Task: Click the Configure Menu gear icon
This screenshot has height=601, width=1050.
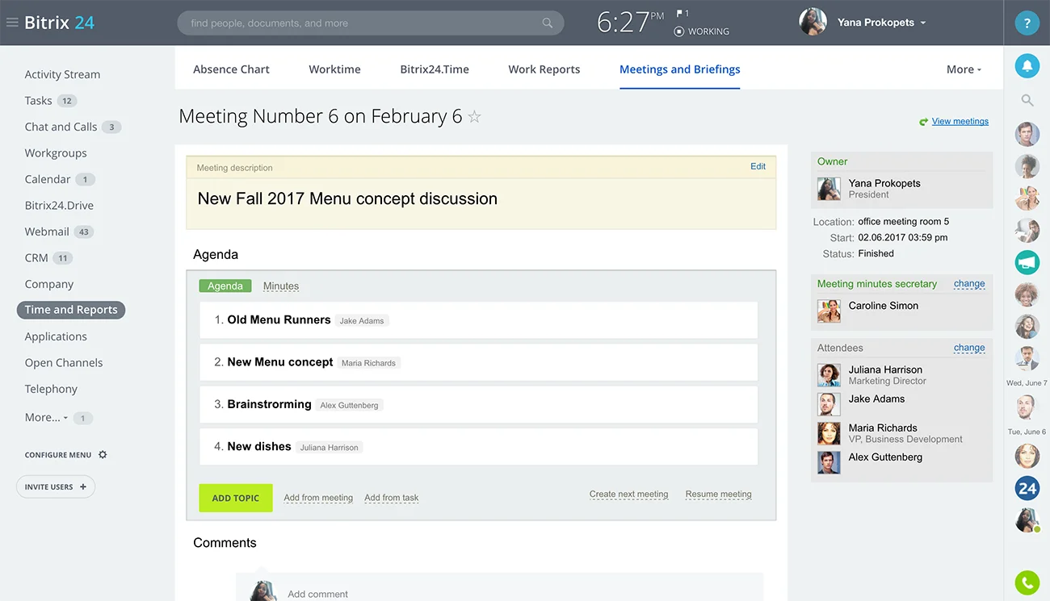Action: pyautogui.click(x=103, y=455)
